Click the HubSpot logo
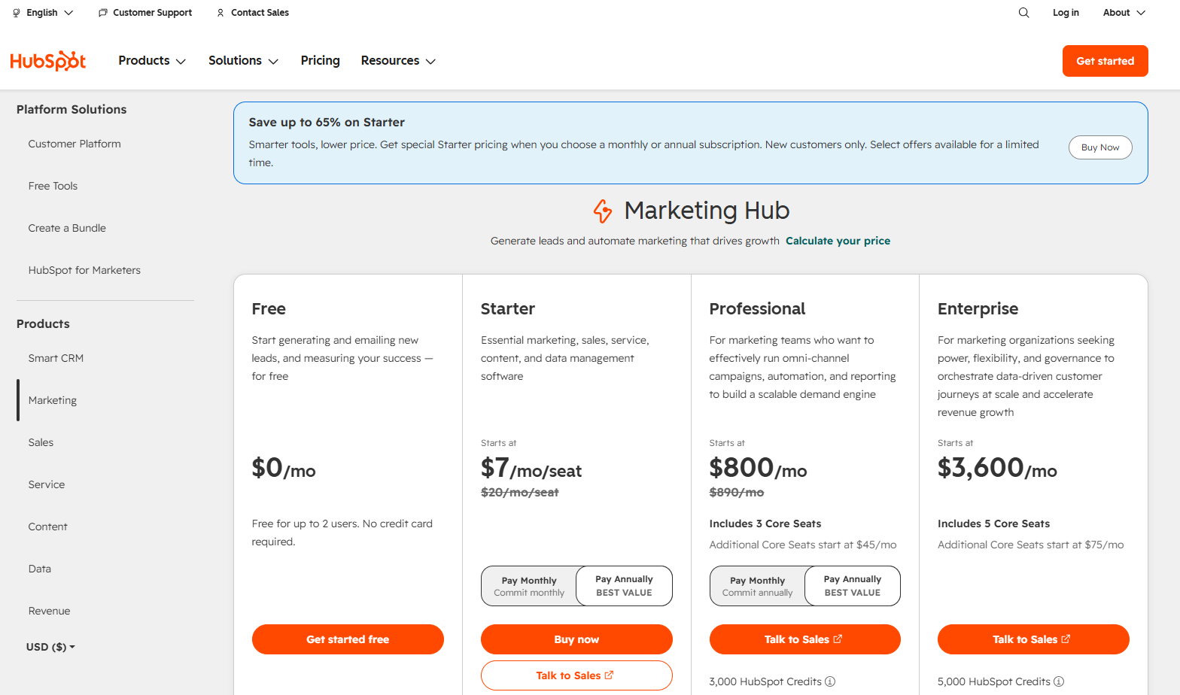Image resolution: width=1180 pixels, height=695 pixels. 48,61
